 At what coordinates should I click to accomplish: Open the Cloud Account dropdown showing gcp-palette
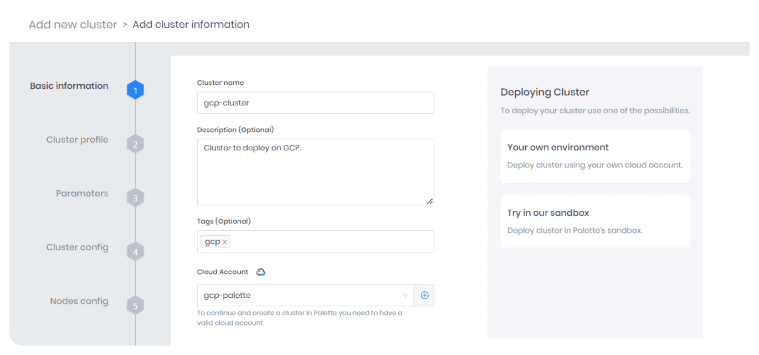pyautogui.click(x=306, y=295)
